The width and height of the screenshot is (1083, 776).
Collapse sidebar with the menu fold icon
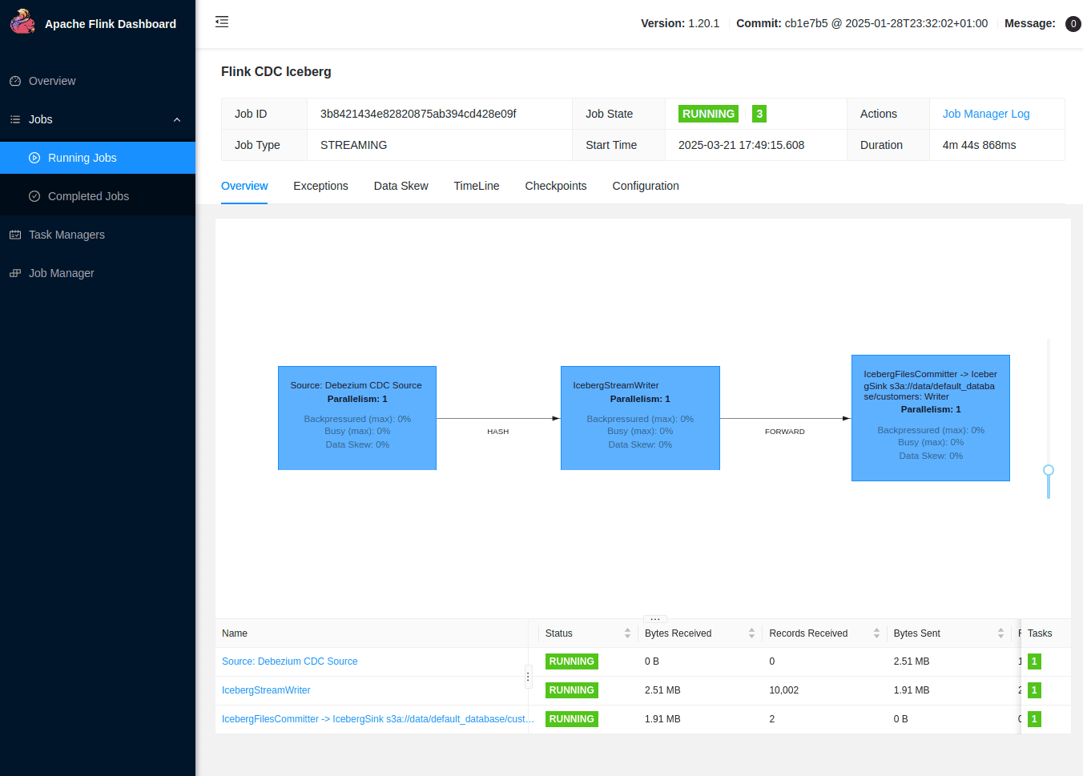pyautogui.click(x=222, y=22)
